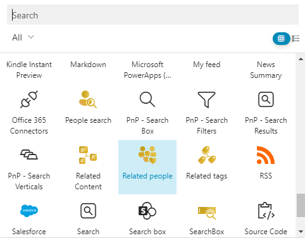Switch to list view toggle
The width and height of the screenshot is (305, 238).
296,39
